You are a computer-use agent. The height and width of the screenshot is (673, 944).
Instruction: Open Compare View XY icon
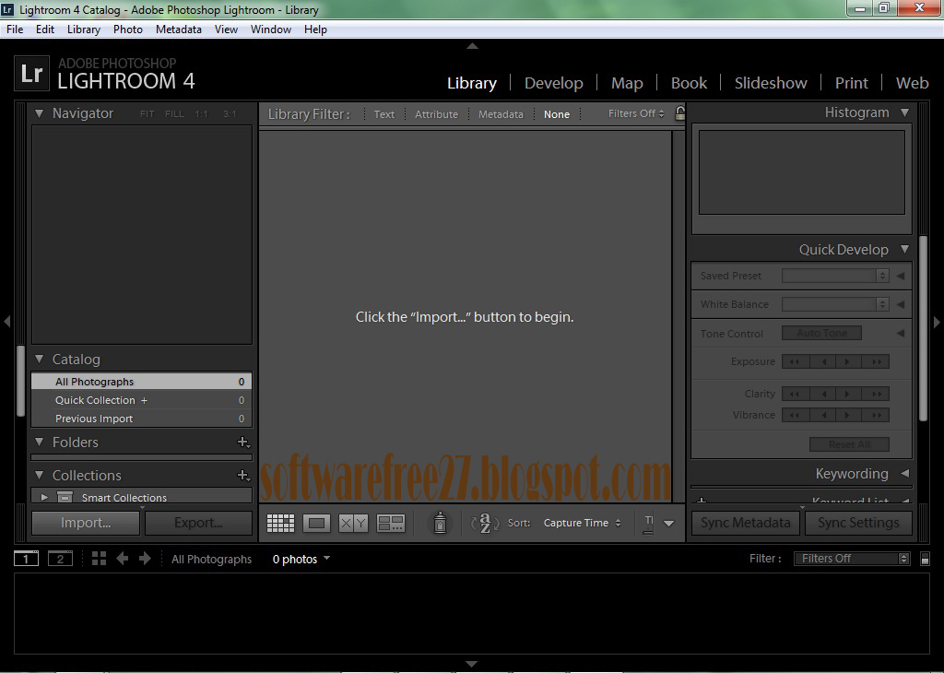pos(353,523)
